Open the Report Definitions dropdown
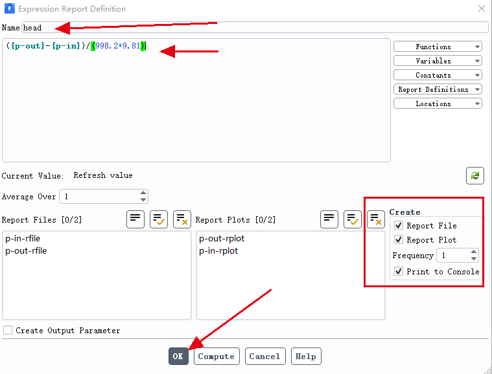The width and height of the screenshot is (492, 374). (x=438, y=89)
